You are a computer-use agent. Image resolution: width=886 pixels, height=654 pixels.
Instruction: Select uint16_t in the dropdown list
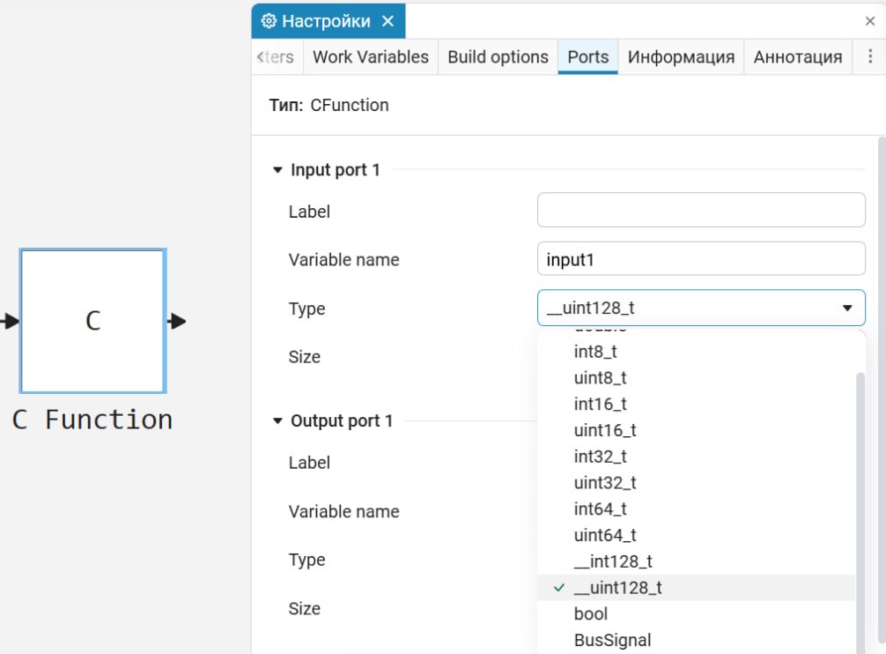pos(604,430)
